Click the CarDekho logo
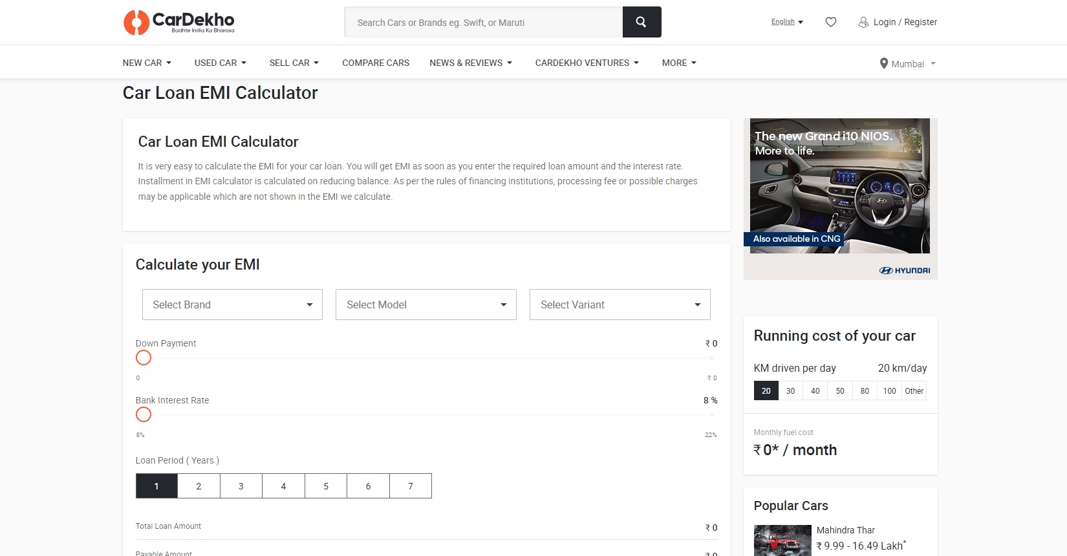Screen dimensions: 1067x556 (x=179, y=22)
